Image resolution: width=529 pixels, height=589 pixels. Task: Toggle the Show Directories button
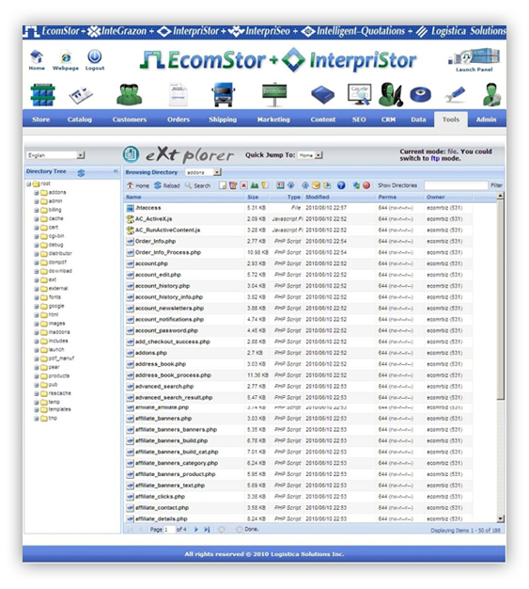click(x=397, y=185)
